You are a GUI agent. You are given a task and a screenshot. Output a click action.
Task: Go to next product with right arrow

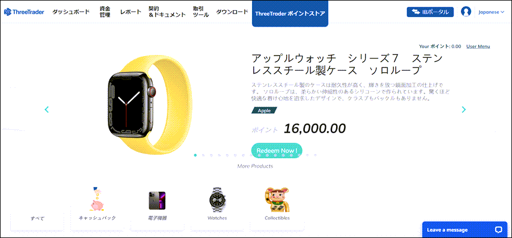pyautogui.click(x=464, y=109)
